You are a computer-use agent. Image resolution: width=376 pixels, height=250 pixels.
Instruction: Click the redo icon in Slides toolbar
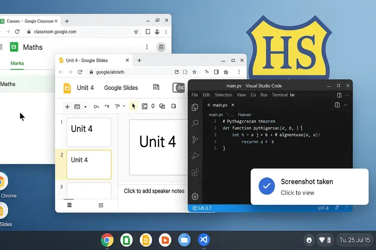click(107, 106)
